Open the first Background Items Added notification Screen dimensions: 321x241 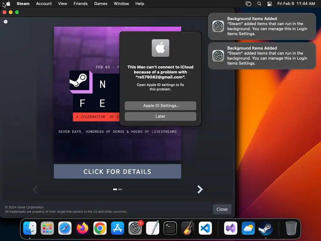coord(262,26)
